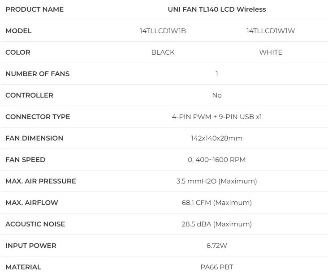Click the CONNECTOR TYPE row label
The image size is (328, 277).
pos(38,117)
